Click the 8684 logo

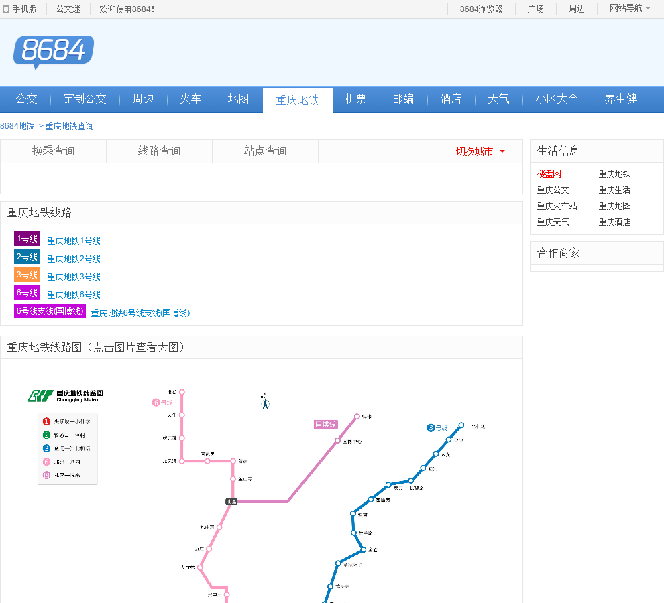[54, 52]
